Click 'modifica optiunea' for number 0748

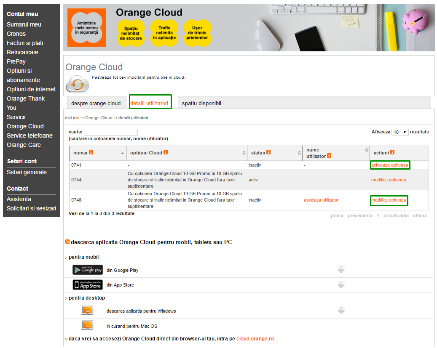click(x=389, y=200)
